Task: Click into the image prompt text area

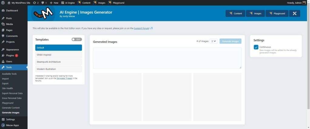Action: click(x=167, y=58)
